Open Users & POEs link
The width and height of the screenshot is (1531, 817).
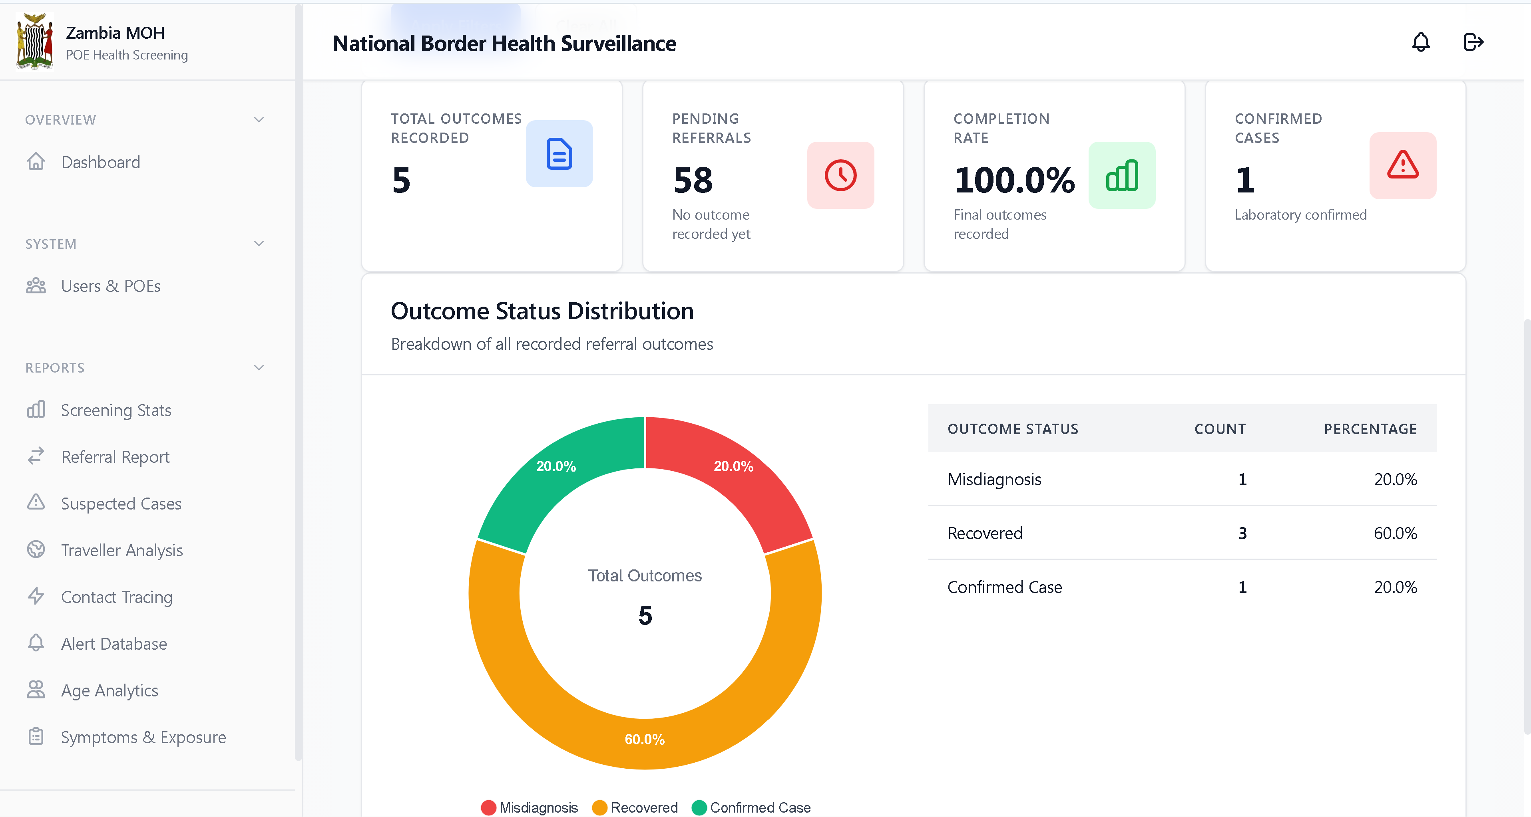point(111,286)
